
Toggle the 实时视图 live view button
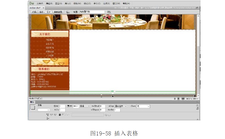coord(58,12)
